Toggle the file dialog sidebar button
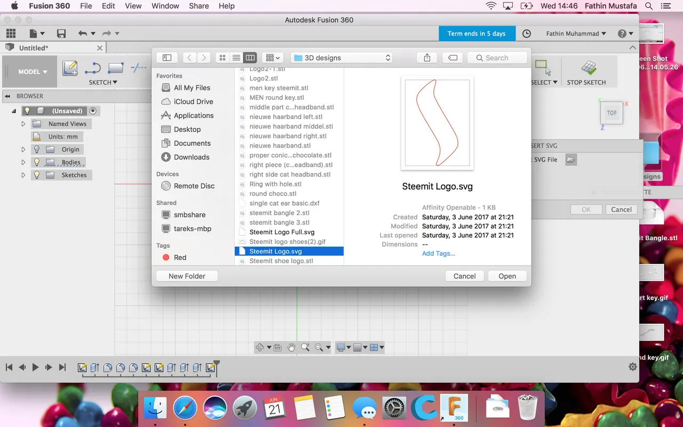The height and width of the screenshot is (427, 683). tap(167, 58)
